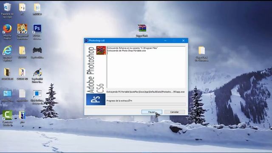This screenshot has height=153, width=272.
Task: Select the folder icon showing a wooden door
Action: (x=7, y=74)
